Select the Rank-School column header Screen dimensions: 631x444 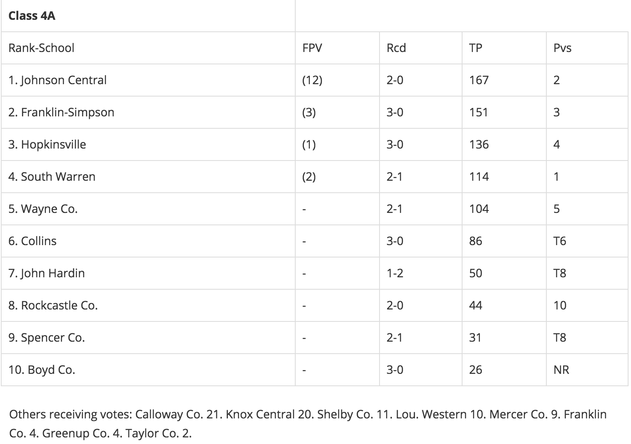pos(41,48)
